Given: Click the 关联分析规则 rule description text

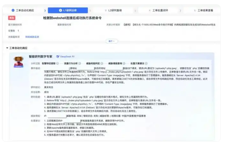Looking at the screenshot, I should (x=169, y=25).
